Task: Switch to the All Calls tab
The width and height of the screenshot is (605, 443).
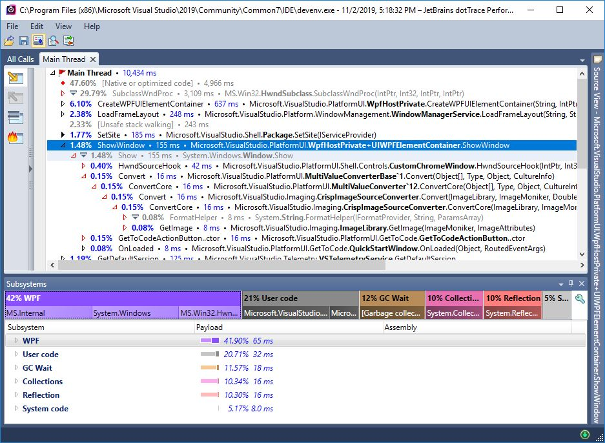Action: click(21, 59)
